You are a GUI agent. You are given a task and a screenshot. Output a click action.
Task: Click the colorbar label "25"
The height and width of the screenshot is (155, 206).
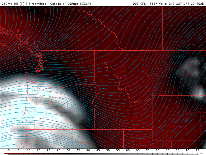[x=58, y=150]
